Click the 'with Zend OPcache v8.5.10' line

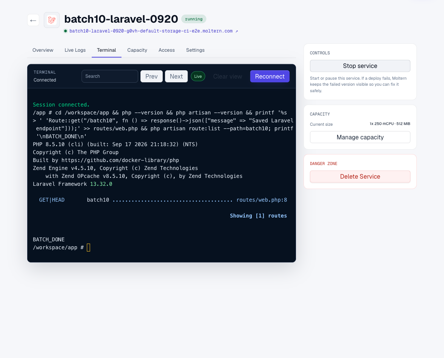[144, 176]
